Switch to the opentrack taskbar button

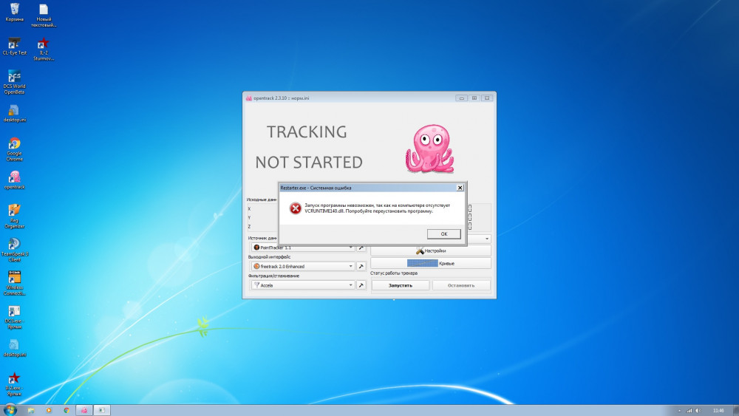pos(84,410)
